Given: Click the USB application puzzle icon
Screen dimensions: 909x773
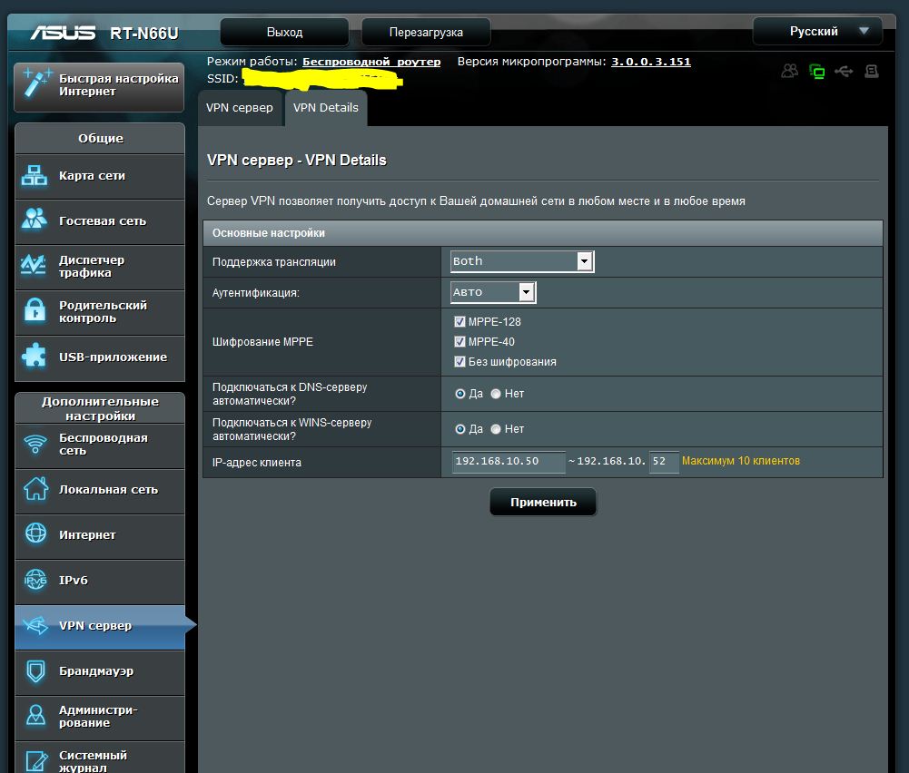Looking at the screenshot, I should click(35, 357).
